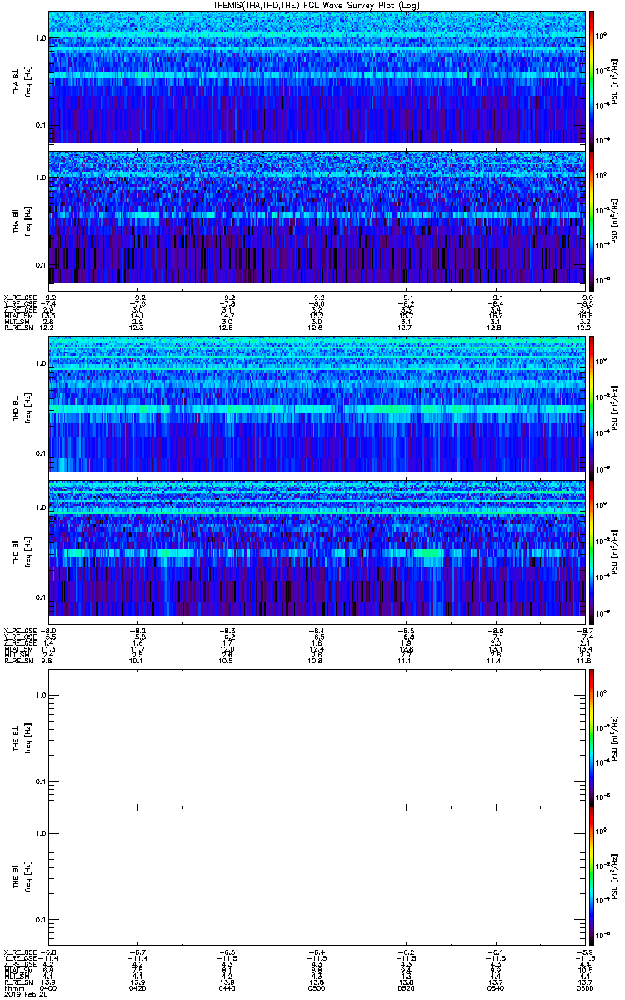Click the R_RE_SM value 9.8 under THD
Image resolution: width=625 pixels, height=1000 pixels.
48,661
